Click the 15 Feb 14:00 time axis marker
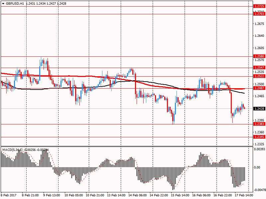266x199 pixels. pyautogui.click(x=180, y=196)
